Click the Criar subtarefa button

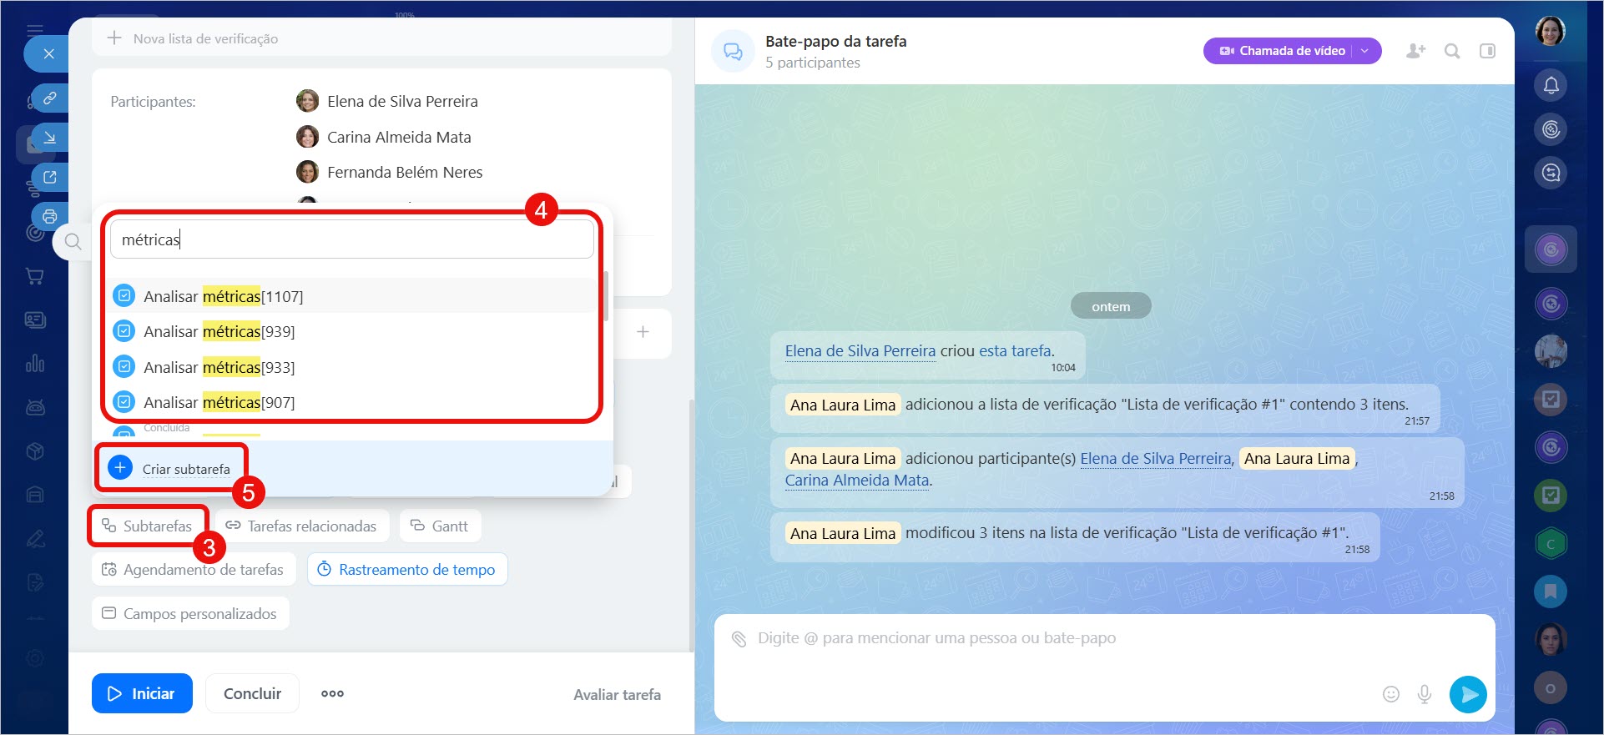173,469
